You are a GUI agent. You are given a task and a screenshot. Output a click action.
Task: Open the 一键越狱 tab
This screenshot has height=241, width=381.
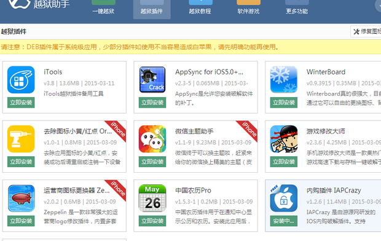click(x=103, y=9)
